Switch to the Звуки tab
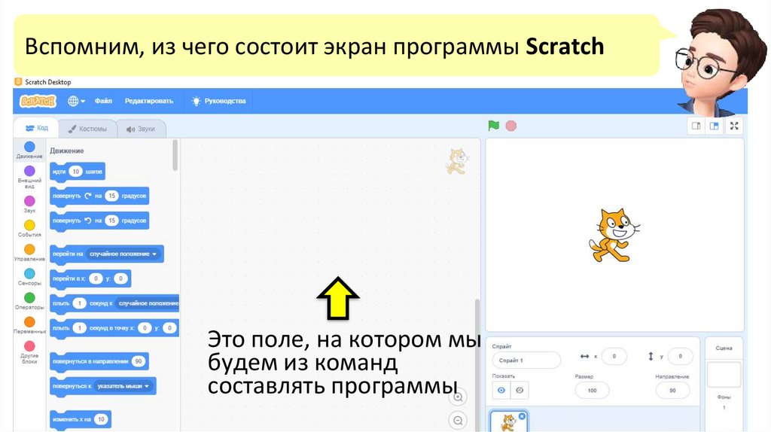Image resolution: width=771 pixels, height=432 pixels. click(141, 129)
